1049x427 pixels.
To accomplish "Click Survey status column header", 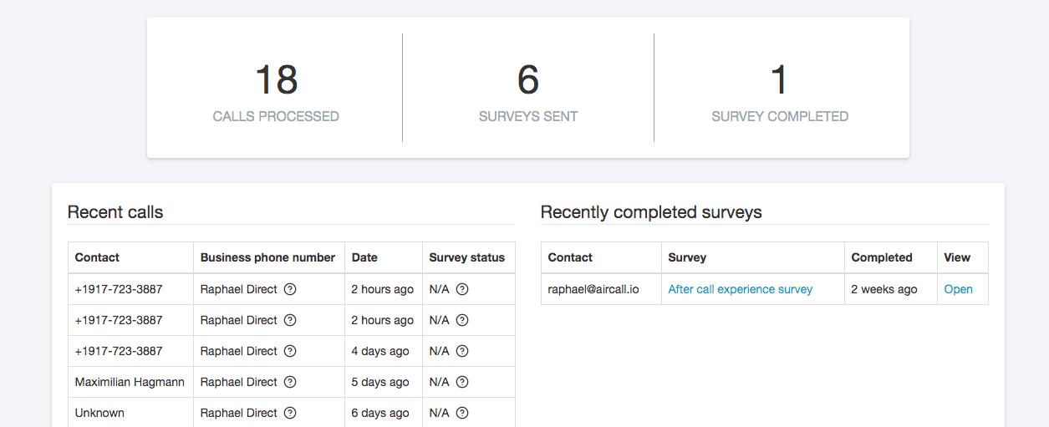I will [x=467, y=257].
